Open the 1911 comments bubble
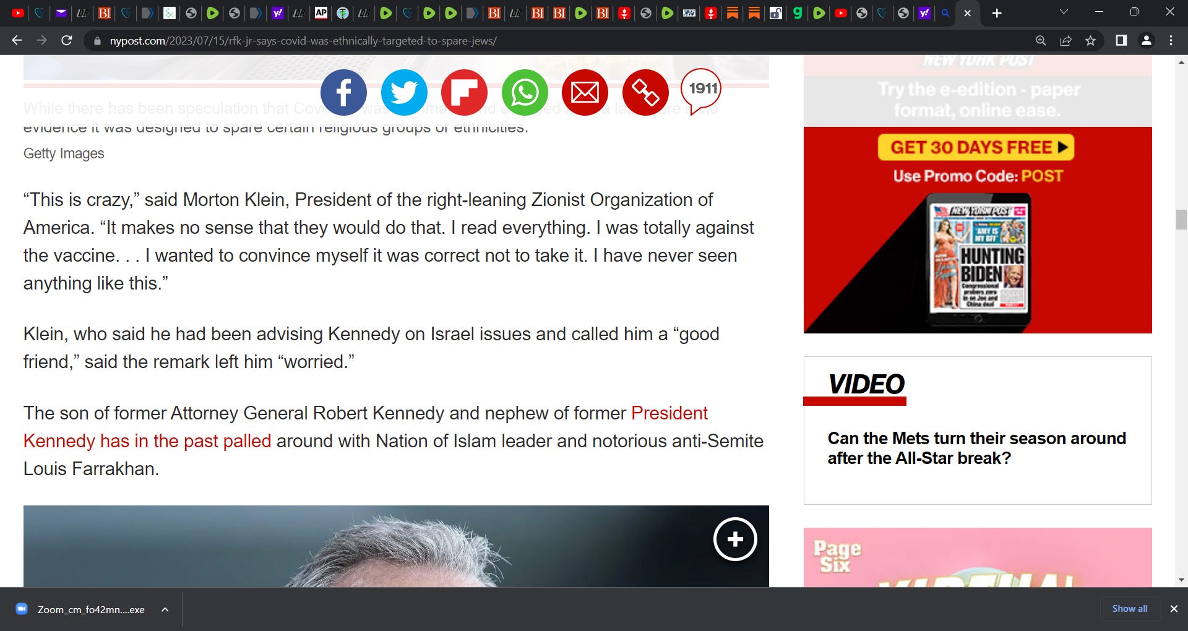This screenshot has width=1188, height=631. coord(702,90)
